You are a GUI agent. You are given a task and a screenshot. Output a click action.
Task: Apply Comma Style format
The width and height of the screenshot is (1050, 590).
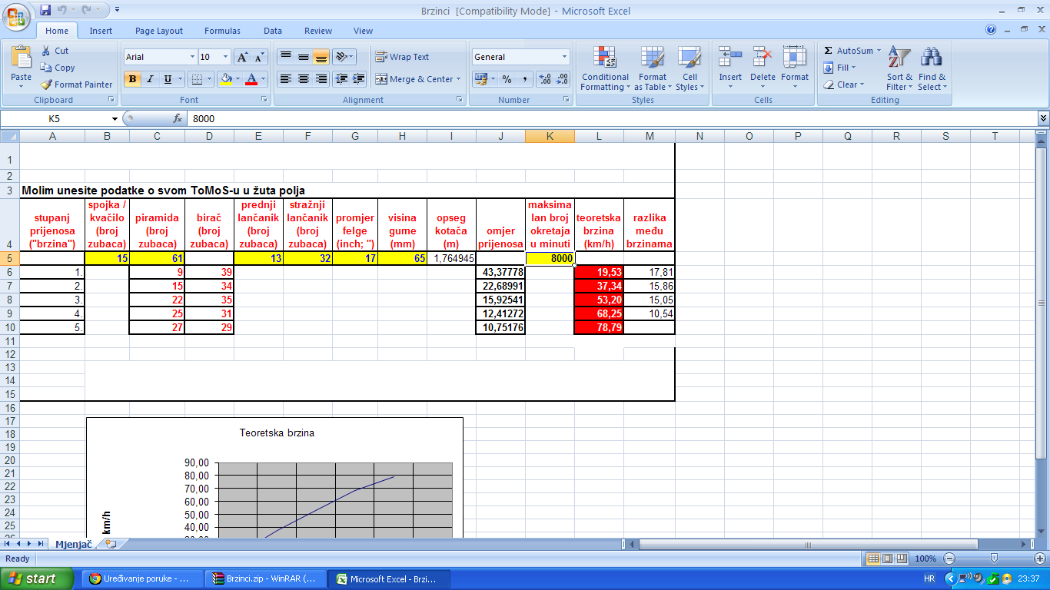click(x=524, y=79)
